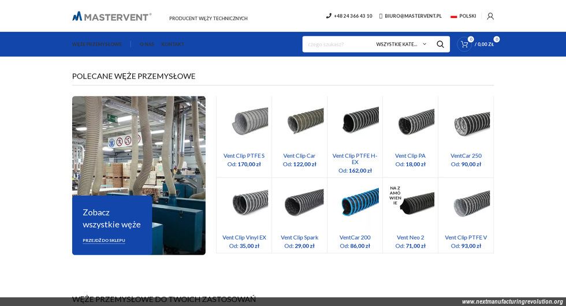Image resolution: width=566 pixels, height=306 pixels.
Task: Click the email envelope icon
Action: pyautogui.click(x=381, y=16)
